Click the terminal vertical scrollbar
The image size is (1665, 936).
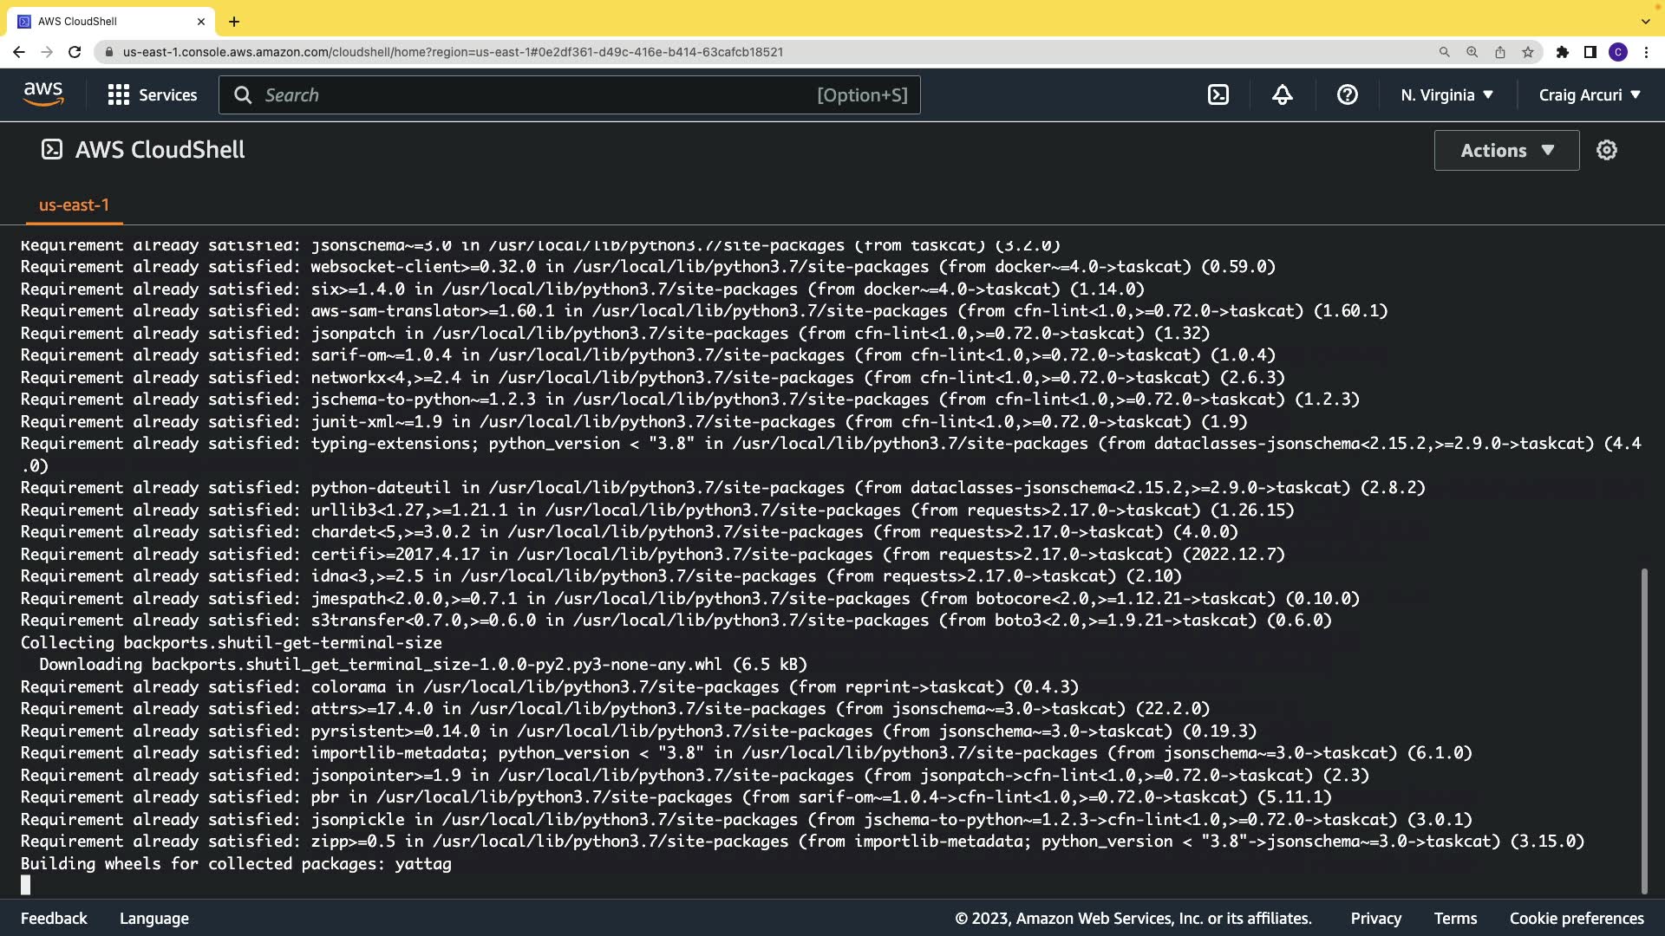coord(1643,728)
